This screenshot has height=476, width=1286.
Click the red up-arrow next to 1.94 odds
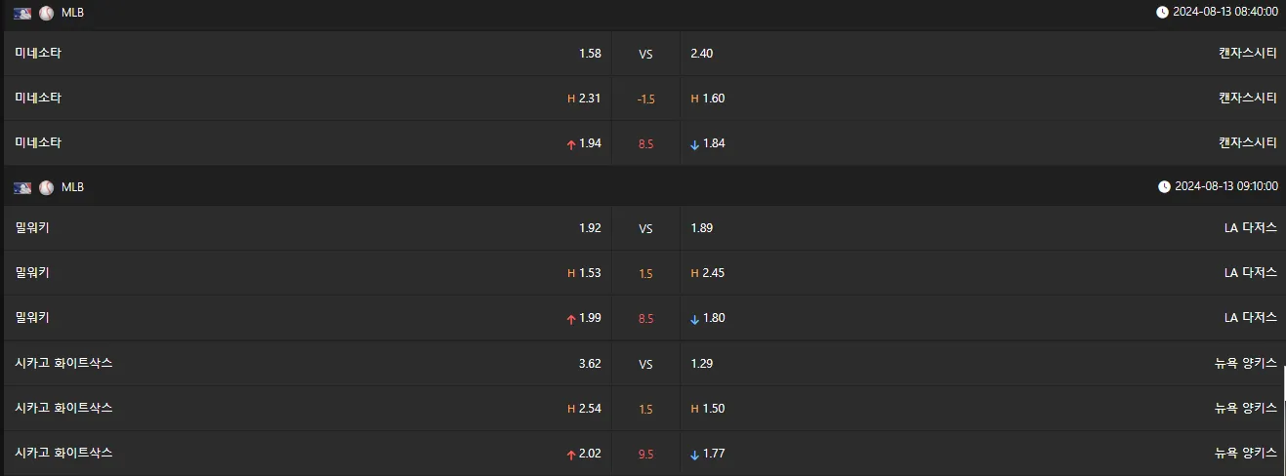click(570, 143)
